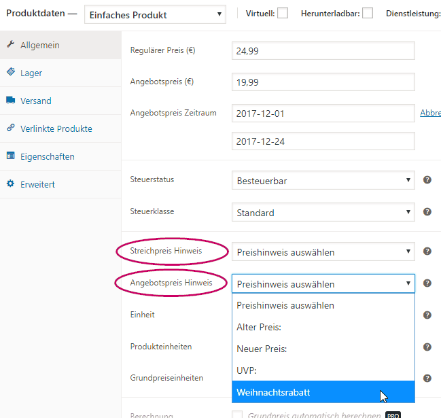Click the Produkteinheiten label
The height and width of the screenshot is (418, 441).
click(x=161, y=347)
